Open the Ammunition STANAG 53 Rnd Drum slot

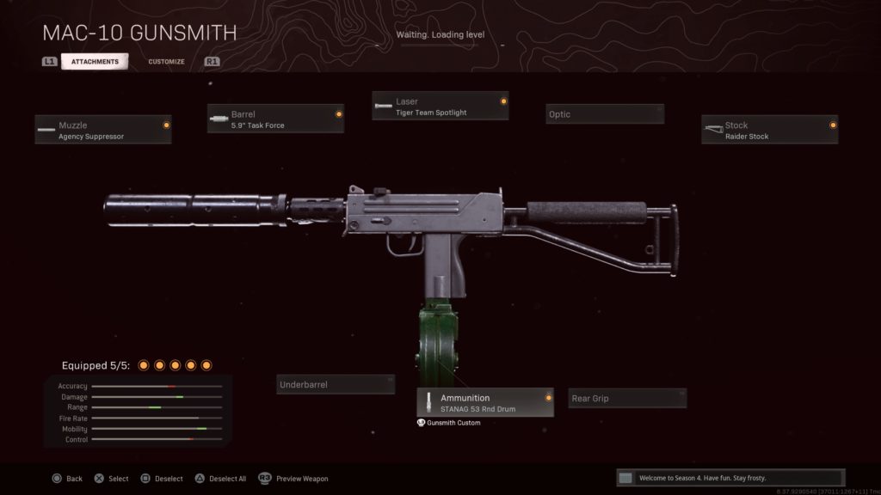tap(485, 402)
